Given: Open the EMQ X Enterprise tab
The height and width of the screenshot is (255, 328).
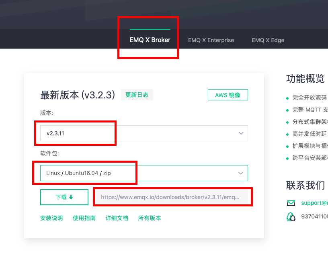Looking at the screenshot, I should coord(211,40).
